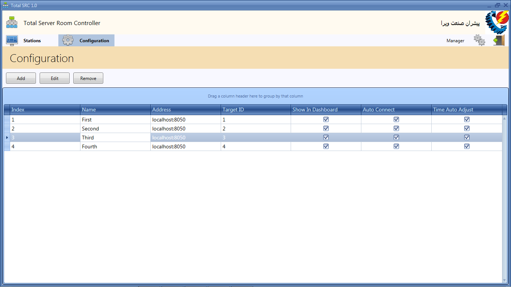Sort by the Name column header
The image size is (511, 287).
115,109
